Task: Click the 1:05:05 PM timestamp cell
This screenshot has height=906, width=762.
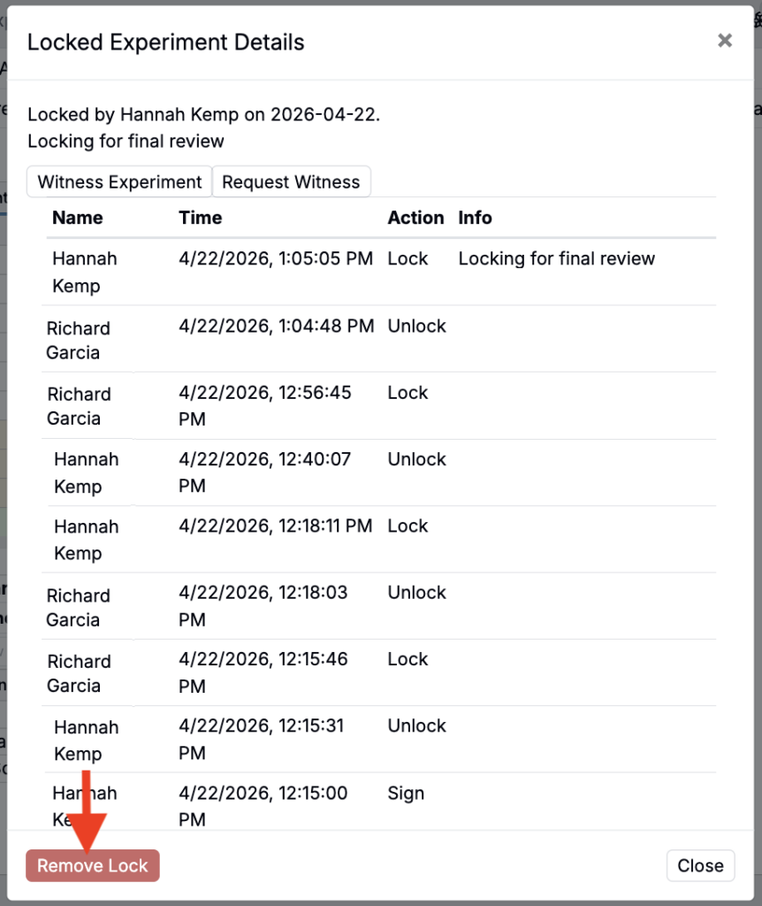Action: pyautogui.click(x=276, y=259)
